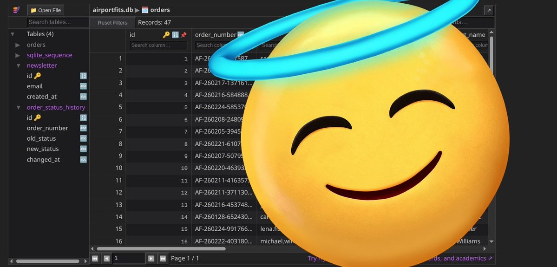Click the Page 1 / 1 label
557x267 pixels.
pyautogui.click(x=185, y=258)
